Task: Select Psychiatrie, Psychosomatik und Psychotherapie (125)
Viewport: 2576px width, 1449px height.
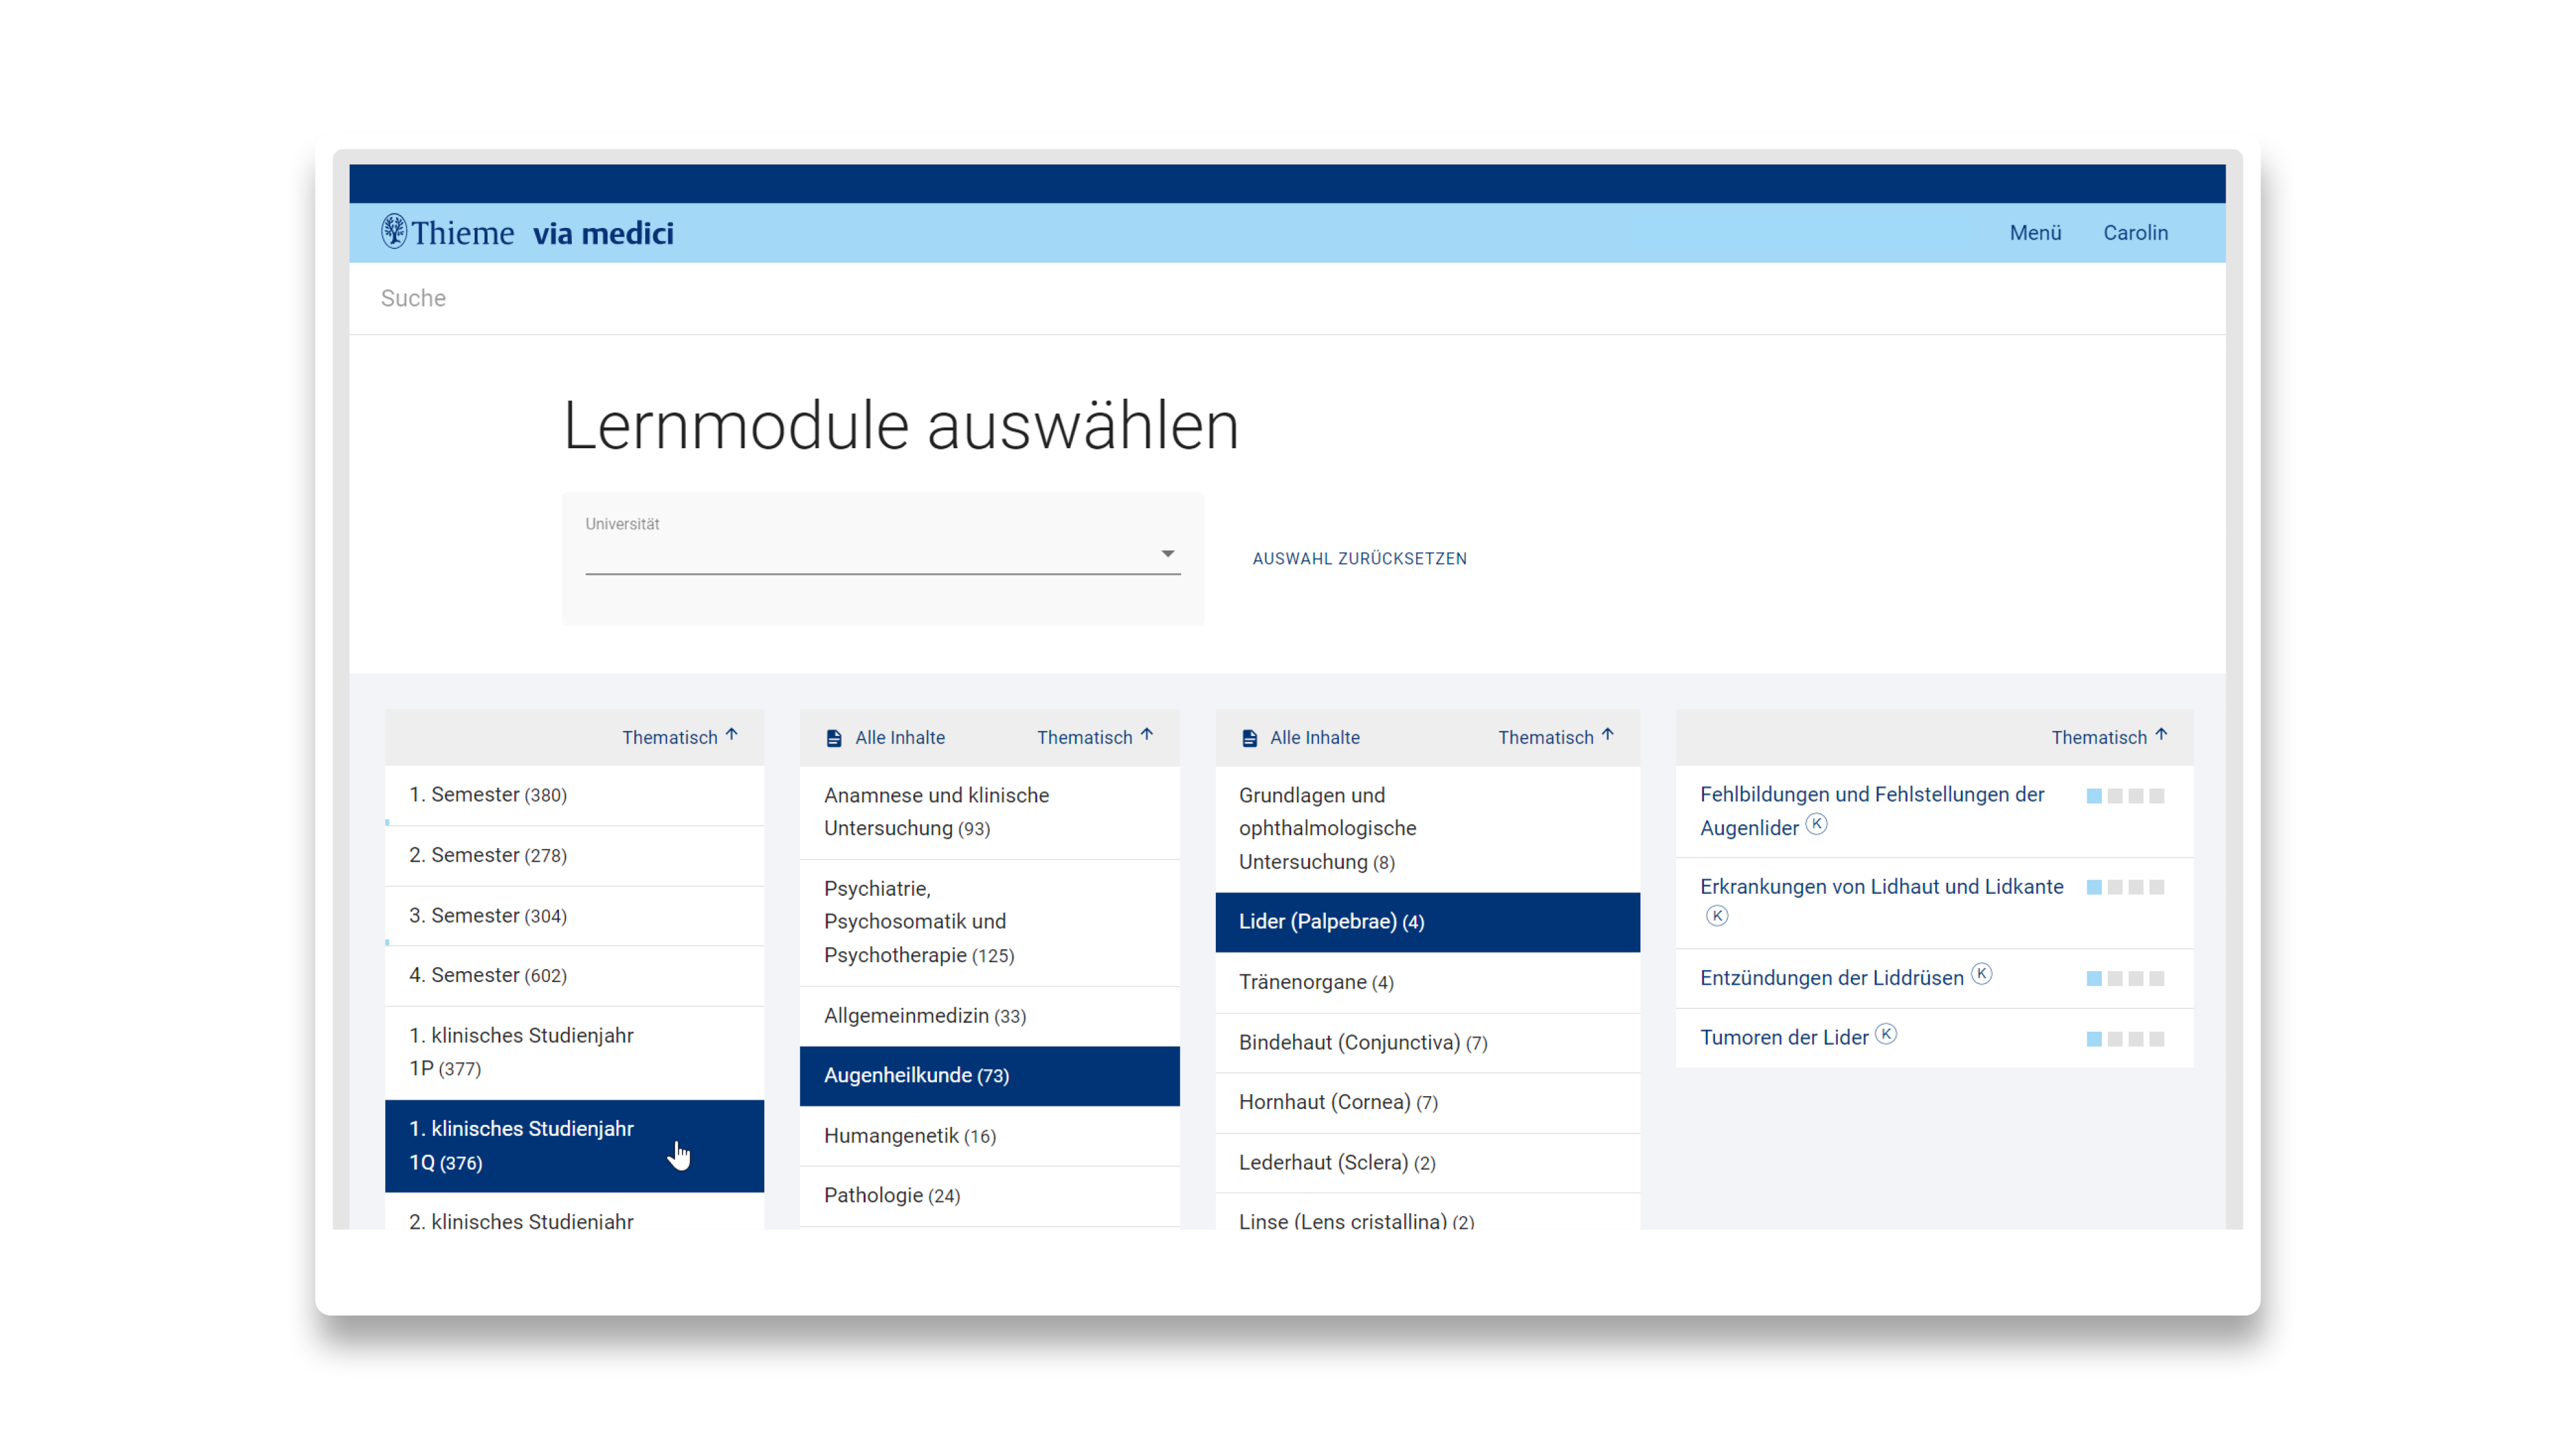Action: 989,923
